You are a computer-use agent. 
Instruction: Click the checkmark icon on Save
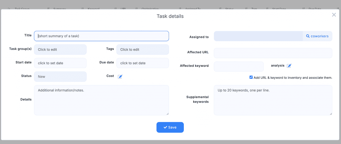click(x=165, y=127)
